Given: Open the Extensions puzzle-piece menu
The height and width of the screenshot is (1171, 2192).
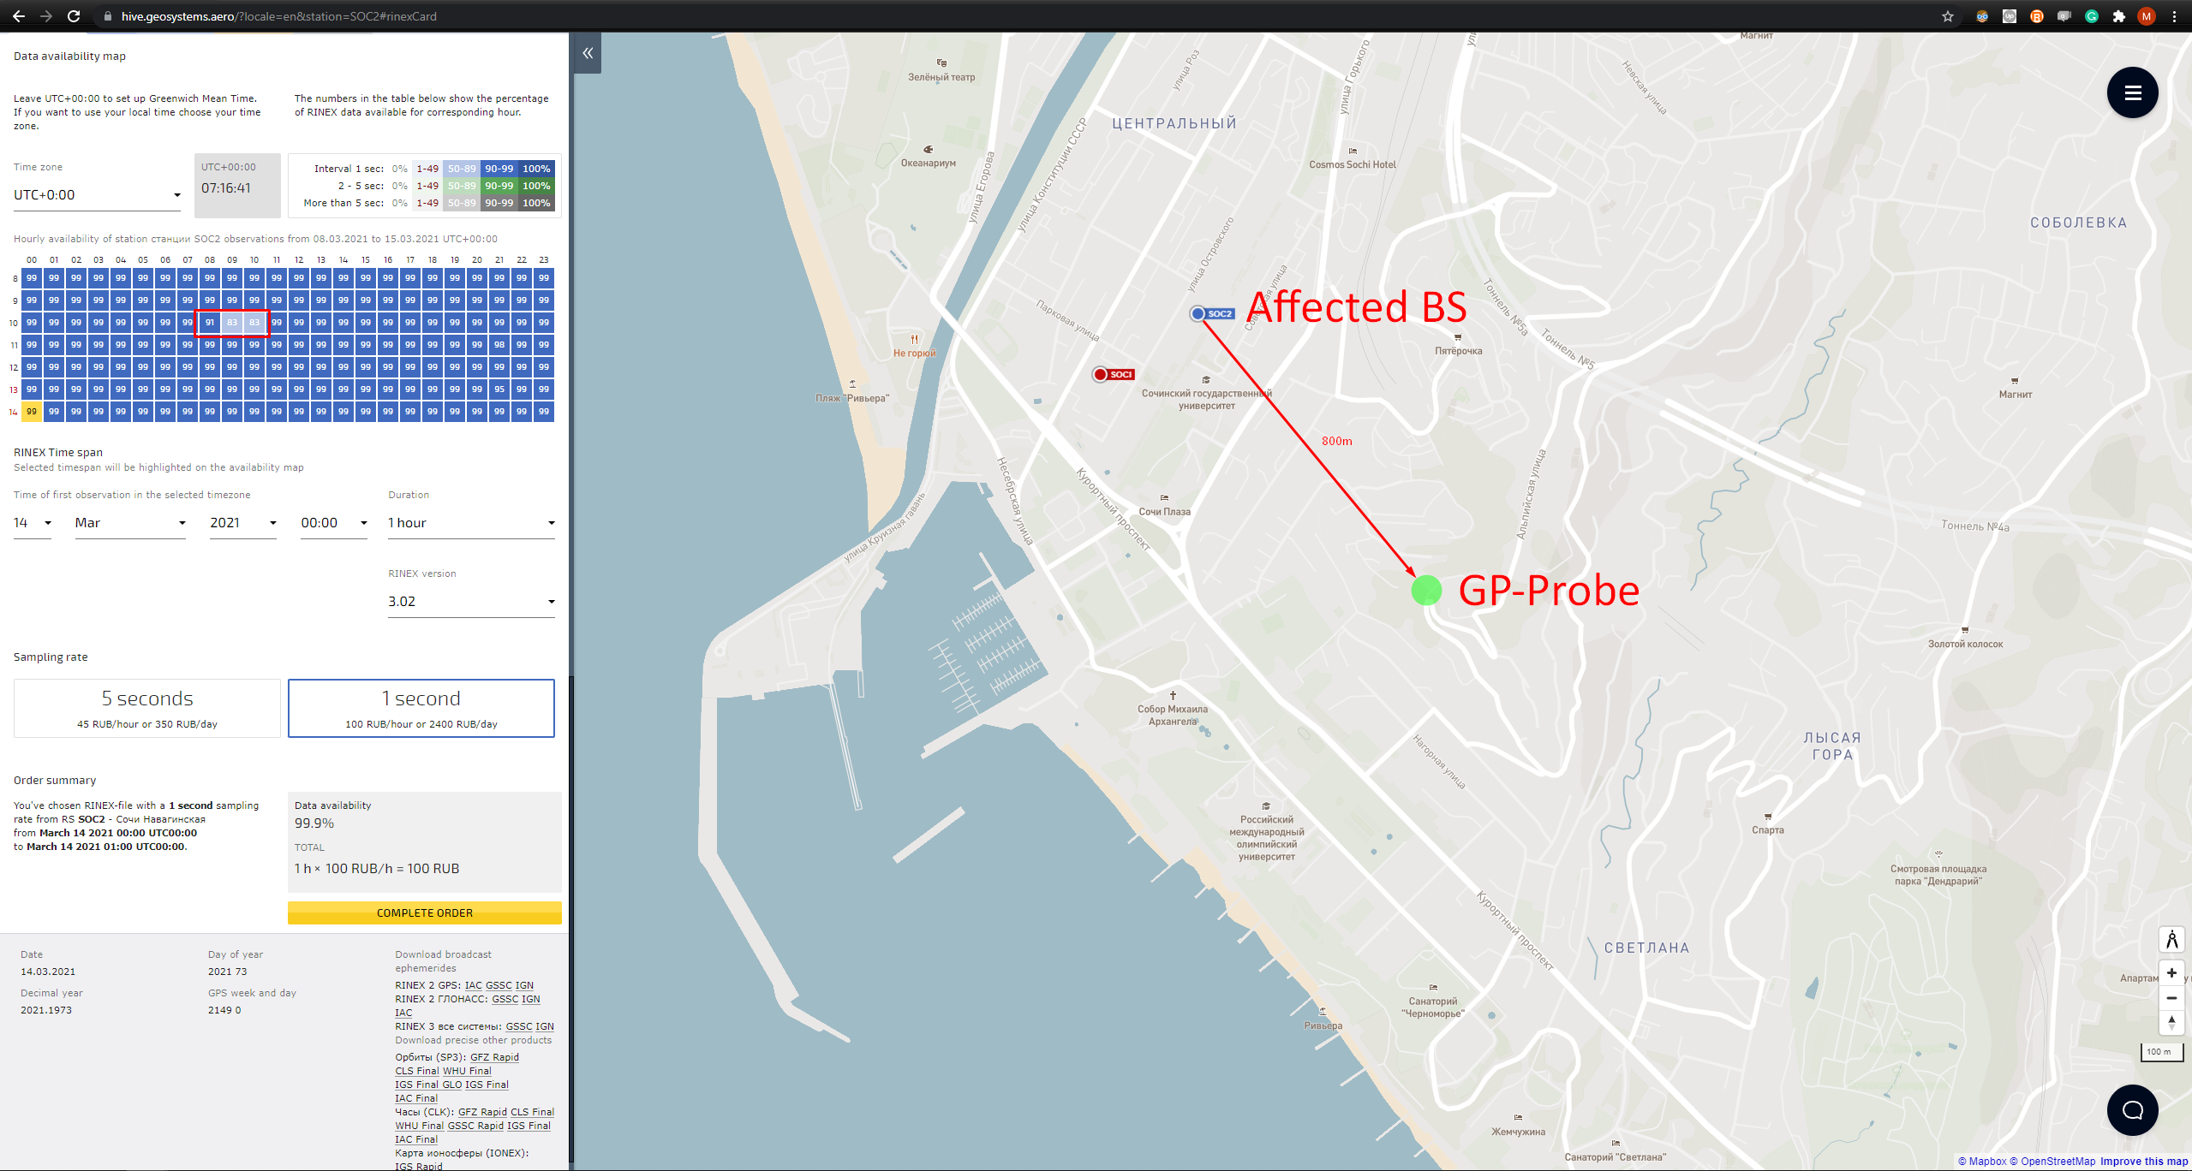Looking at the screenshot, I should pos(2118,16).
